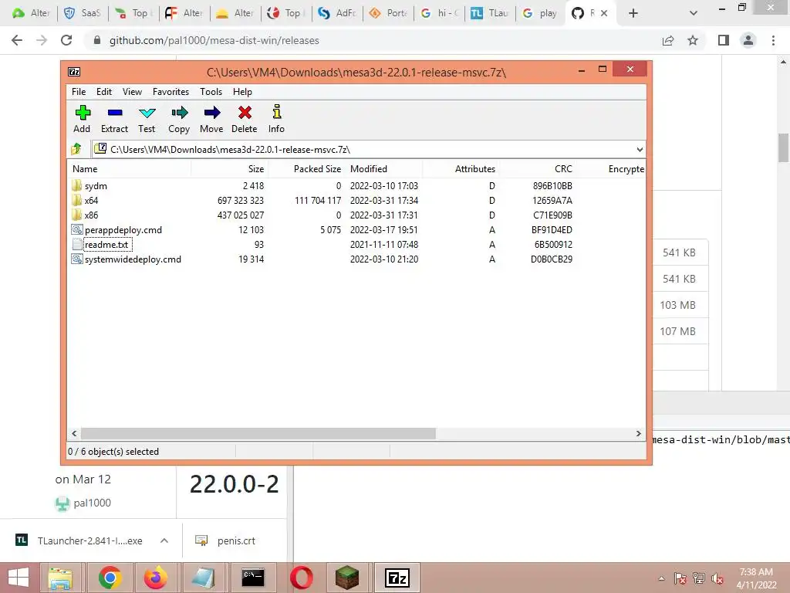The height and width of the screenshot is (593, 790).
Task: Open Minecraft block icon on taskbar
Action: click(x=347, y=578)
